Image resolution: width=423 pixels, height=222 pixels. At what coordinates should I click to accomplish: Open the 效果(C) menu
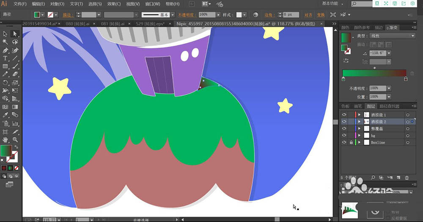(113, 4)
